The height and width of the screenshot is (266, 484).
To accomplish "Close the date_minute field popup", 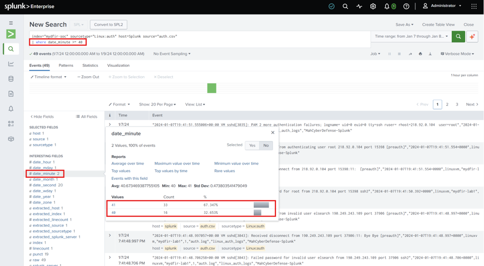I will tap(273, 132).
